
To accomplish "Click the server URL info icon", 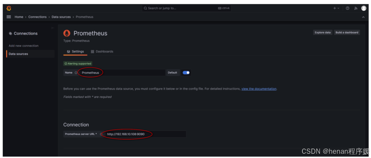I will 101,134.
